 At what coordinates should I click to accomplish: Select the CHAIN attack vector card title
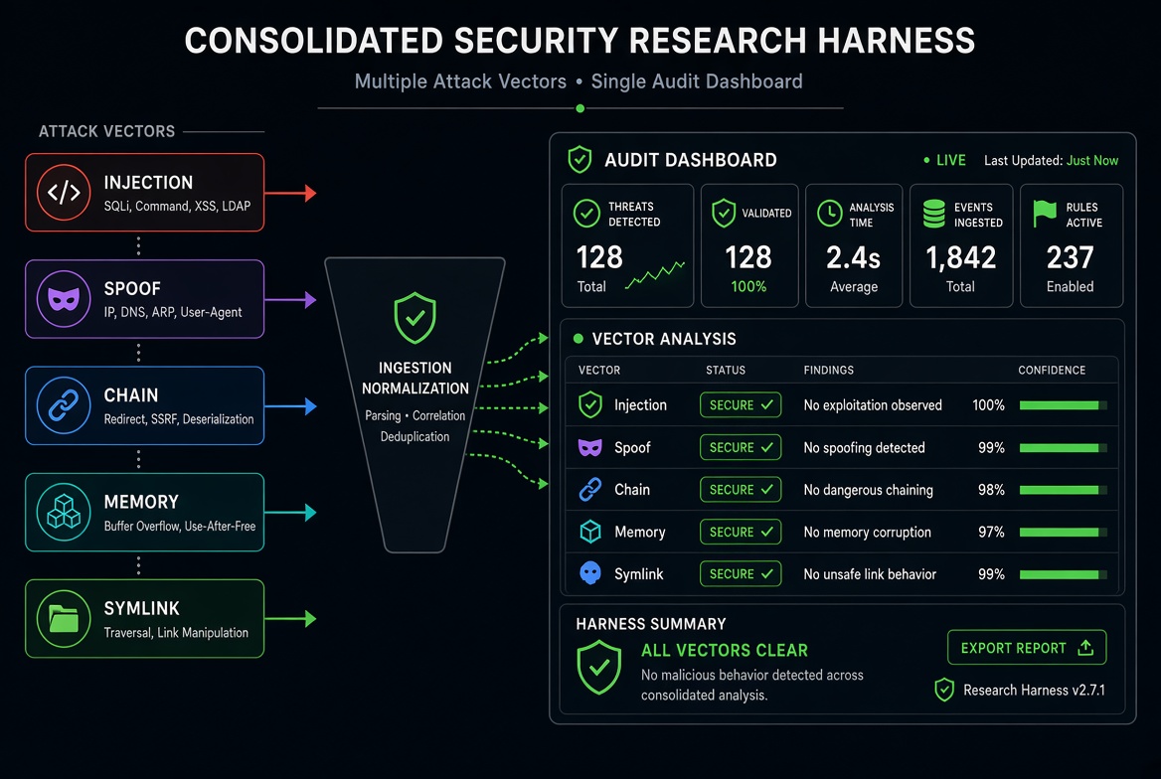(130, 395)
